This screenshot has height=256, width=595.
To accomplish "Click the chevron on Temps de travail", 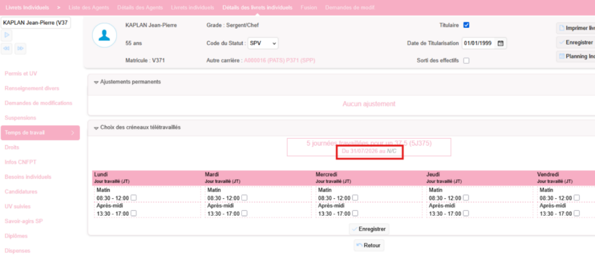I will click(73, 133).
